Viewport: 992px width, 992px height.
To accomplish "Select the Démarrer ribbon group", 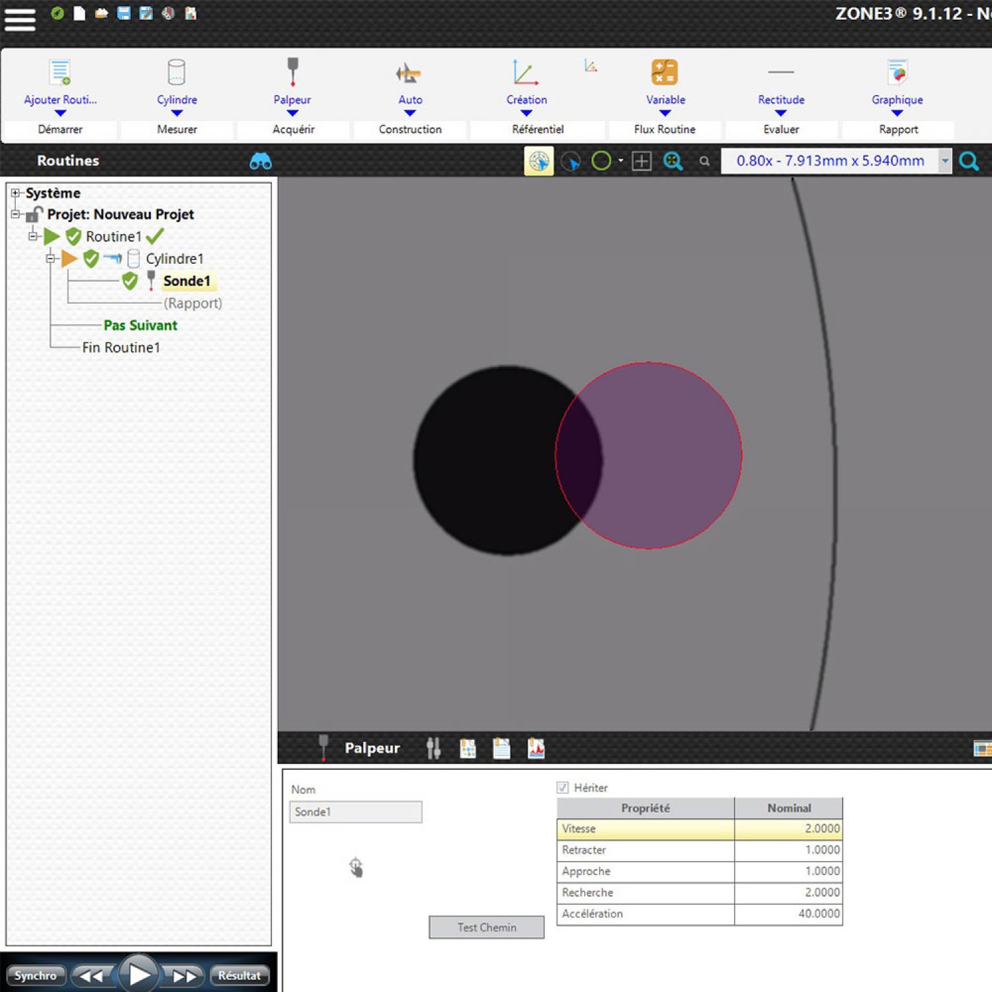I will pyautogui.click(x=60, y=130).
